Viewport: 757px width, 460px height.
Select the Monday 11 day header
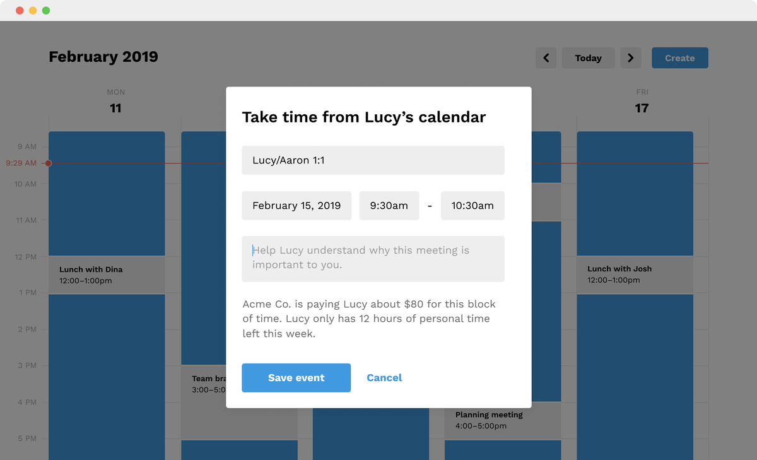(x=115, y=102)
